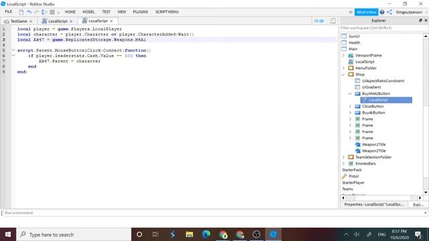Select UIGradient in Explorer
429x241 pixels.
(x=371, y=87)
